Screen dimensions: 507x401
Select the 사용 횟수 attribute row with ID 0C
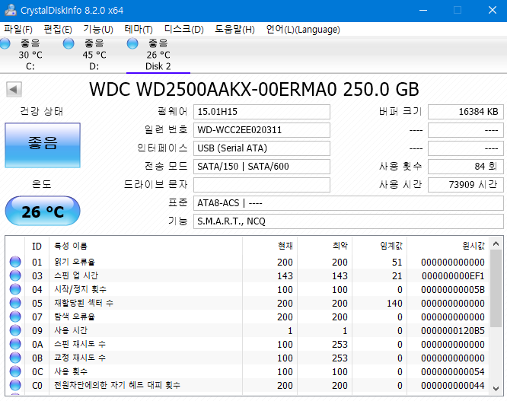(x=247, y=371)
